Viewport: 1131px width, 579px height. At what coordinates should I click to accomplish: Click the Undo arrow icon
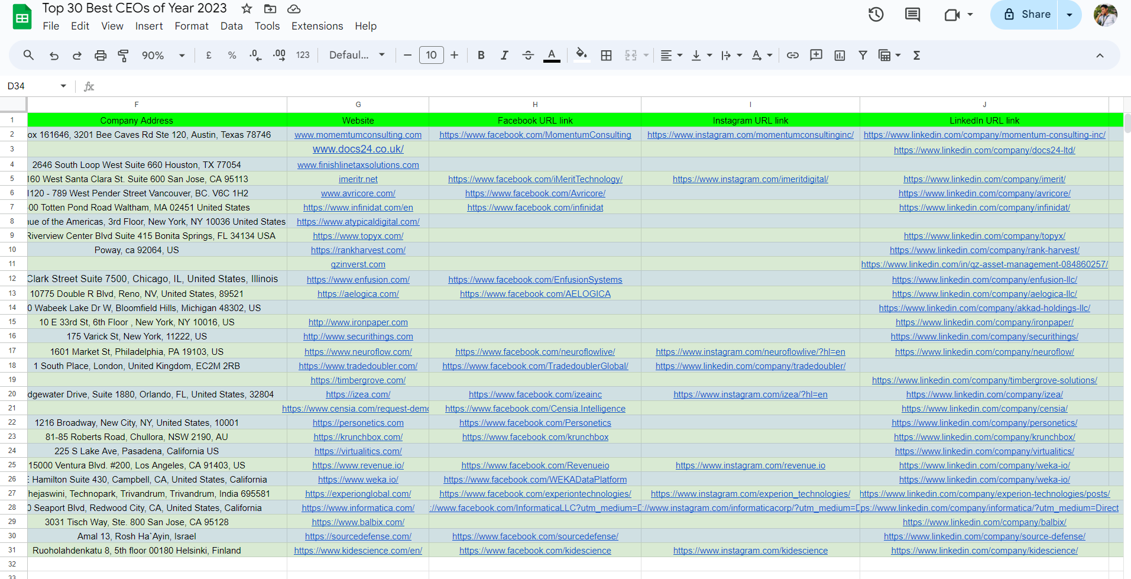tap(54, 56)
